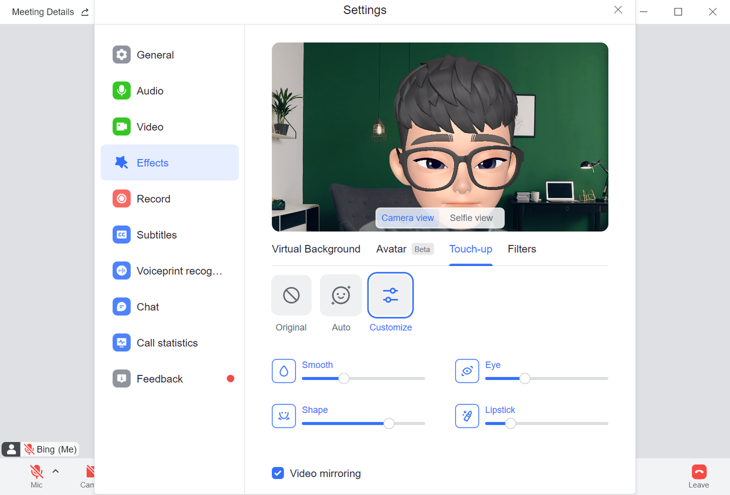View Call statistics

click(167, 342)
